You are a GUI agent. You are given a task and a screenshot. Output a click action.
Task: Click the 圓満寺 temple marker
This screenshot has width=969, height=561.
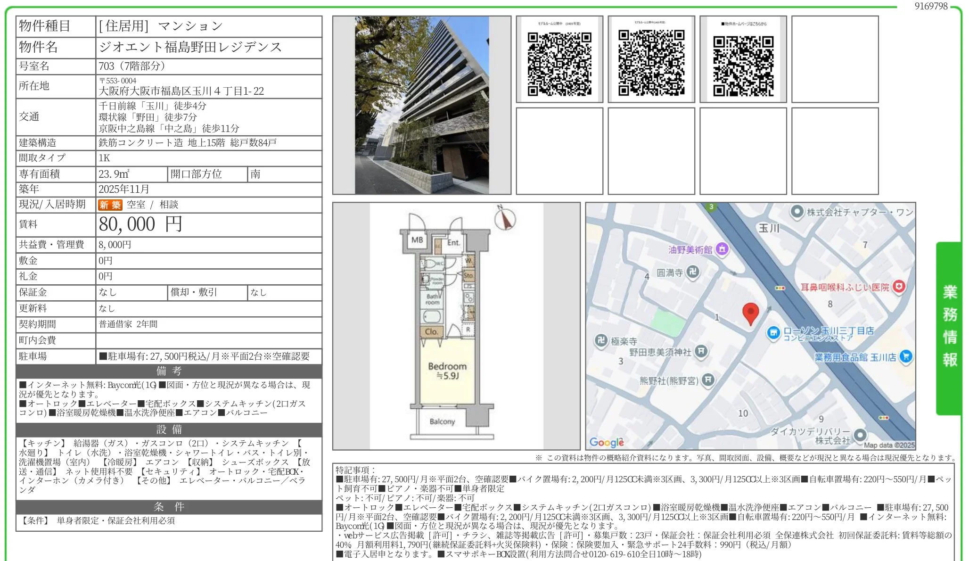point(692,272)
